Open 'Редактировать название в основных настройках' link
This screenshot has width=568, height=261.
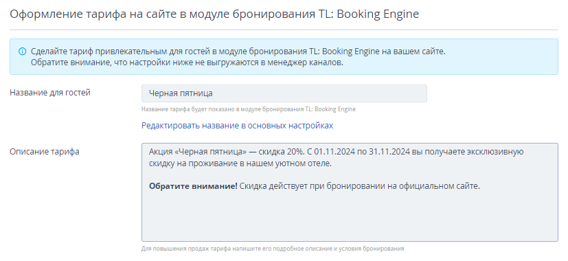(x=237, y=126)
